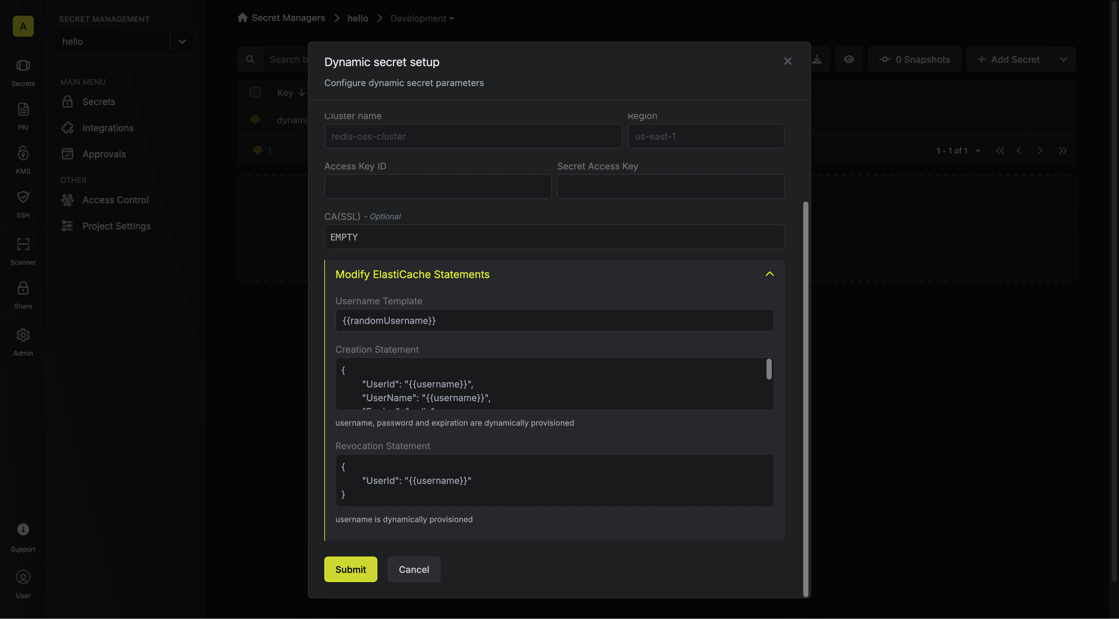Focus the Access Key ID field

437,186
